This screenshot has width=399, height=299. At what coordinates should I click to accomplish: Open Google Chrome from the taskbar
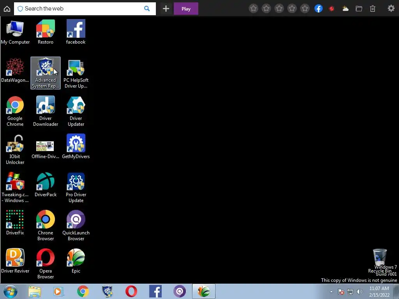pos(83,292)
